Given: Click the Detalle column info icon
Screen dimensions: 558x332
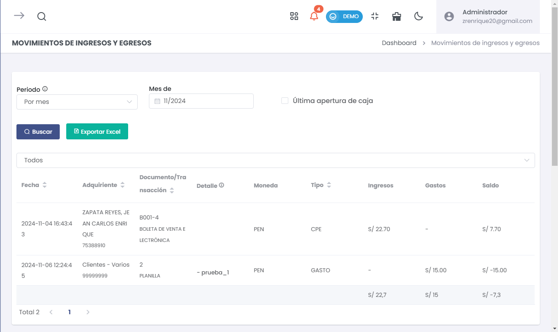Looking at the screenshot, I should [222, 185].
